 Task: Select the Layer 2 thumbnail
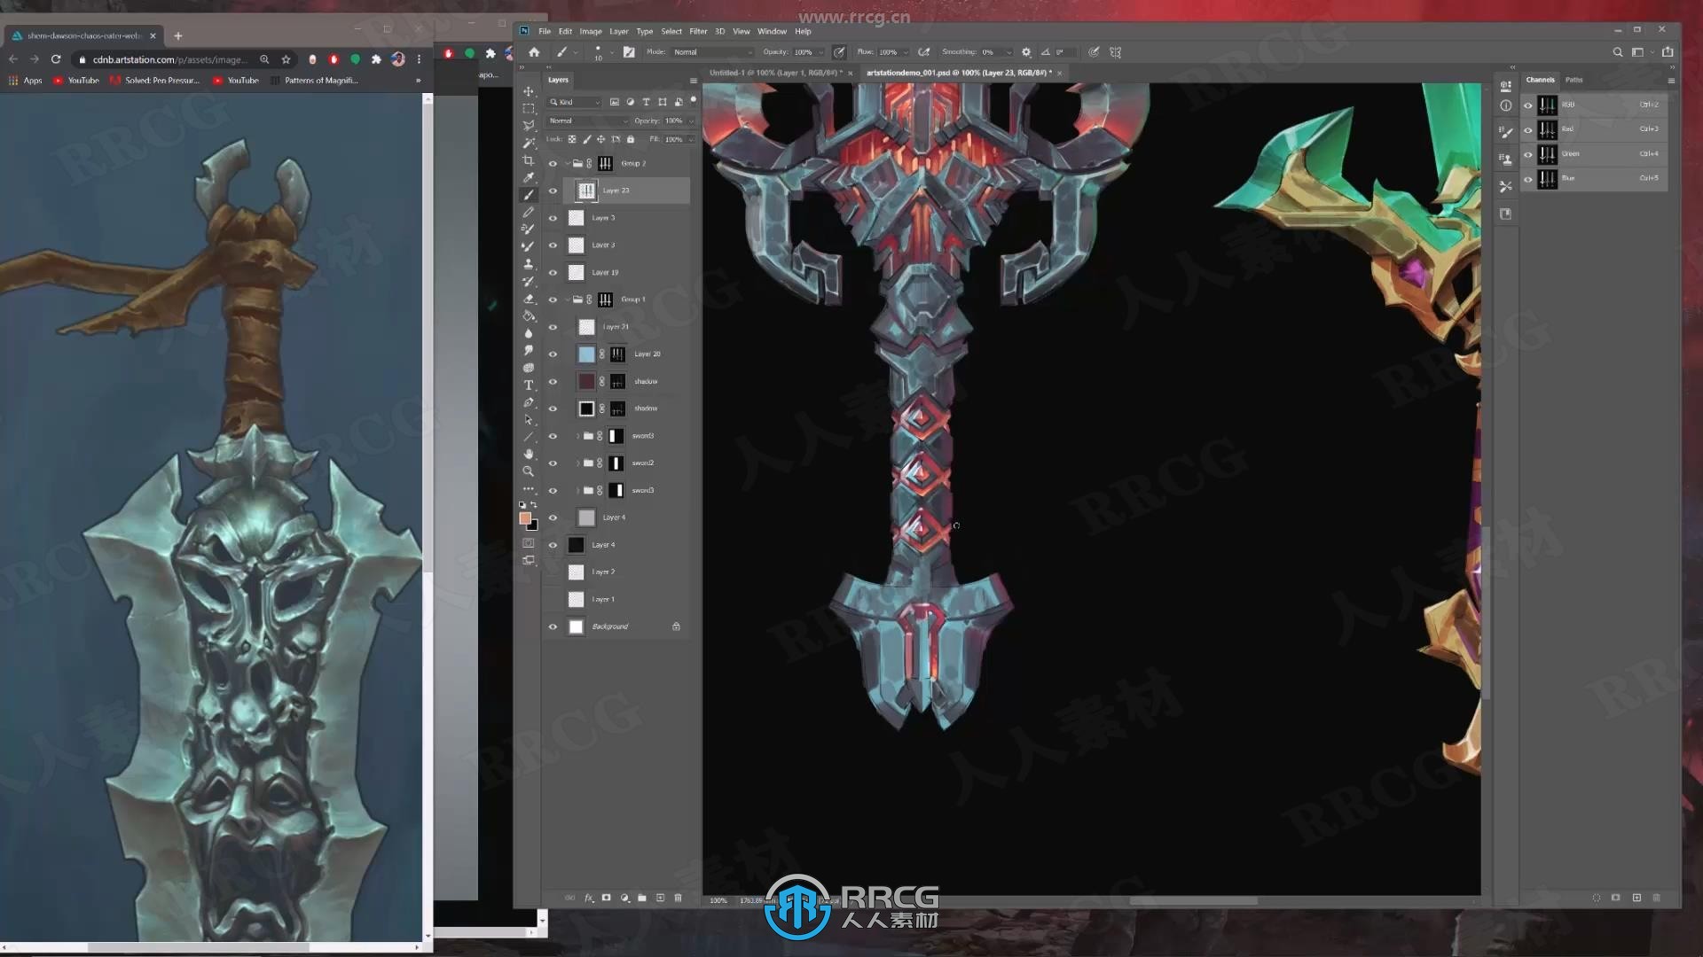(x=576, y=572)
